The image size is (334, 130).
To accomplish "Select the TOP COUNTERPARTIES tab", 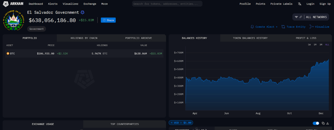I will click(x=125, y=124).
